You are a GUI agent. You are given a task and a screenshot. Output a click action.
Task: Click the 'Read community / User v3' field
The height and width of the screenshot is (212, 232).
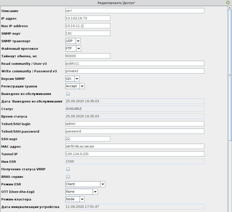pos(134,64)
